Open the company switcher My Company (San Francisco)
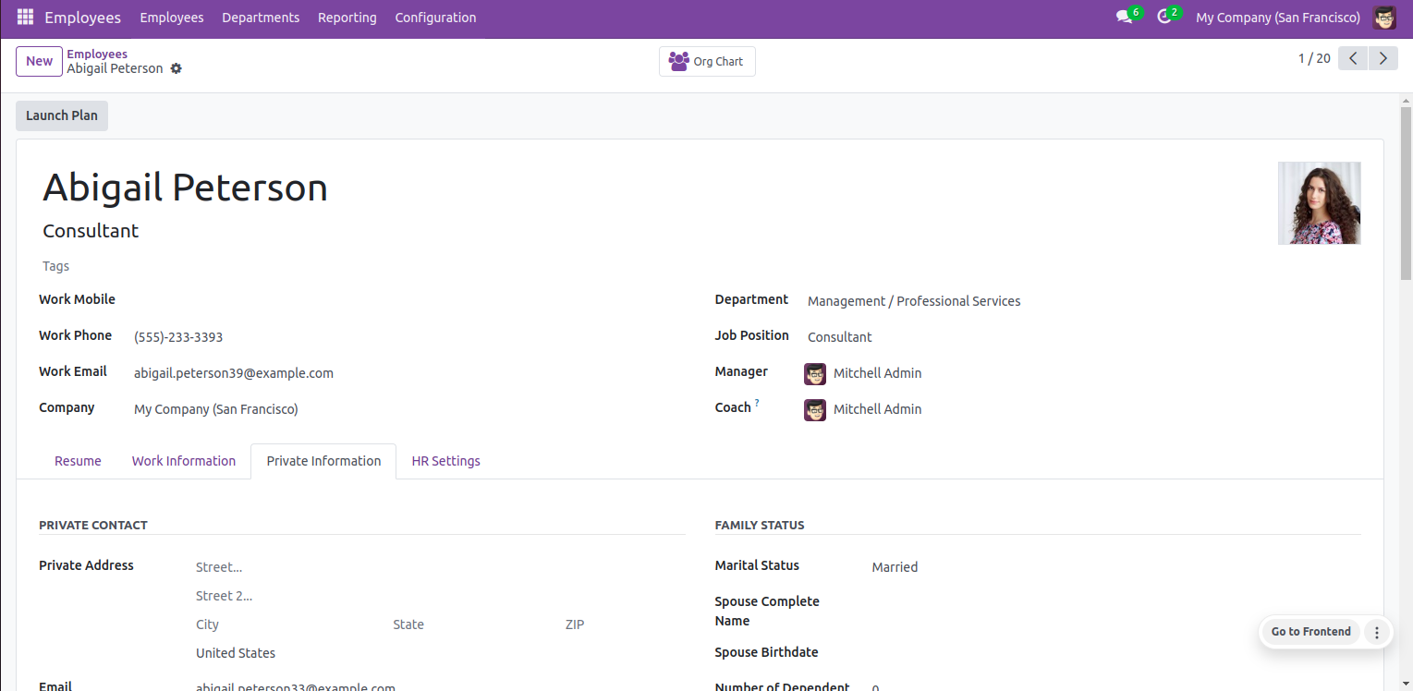The image size is (1413, 691). tap(1277, 18)
